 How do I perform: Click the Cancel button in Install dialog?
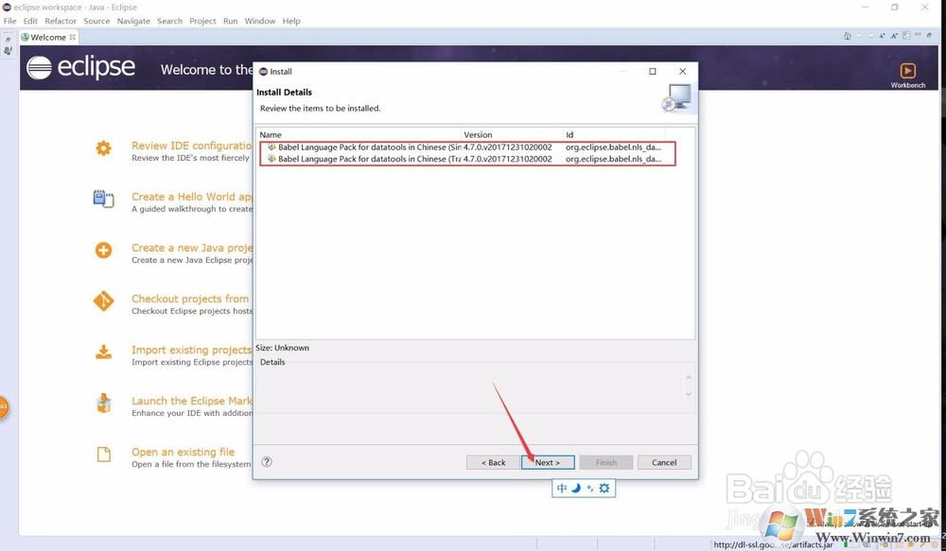click(664, 462)
